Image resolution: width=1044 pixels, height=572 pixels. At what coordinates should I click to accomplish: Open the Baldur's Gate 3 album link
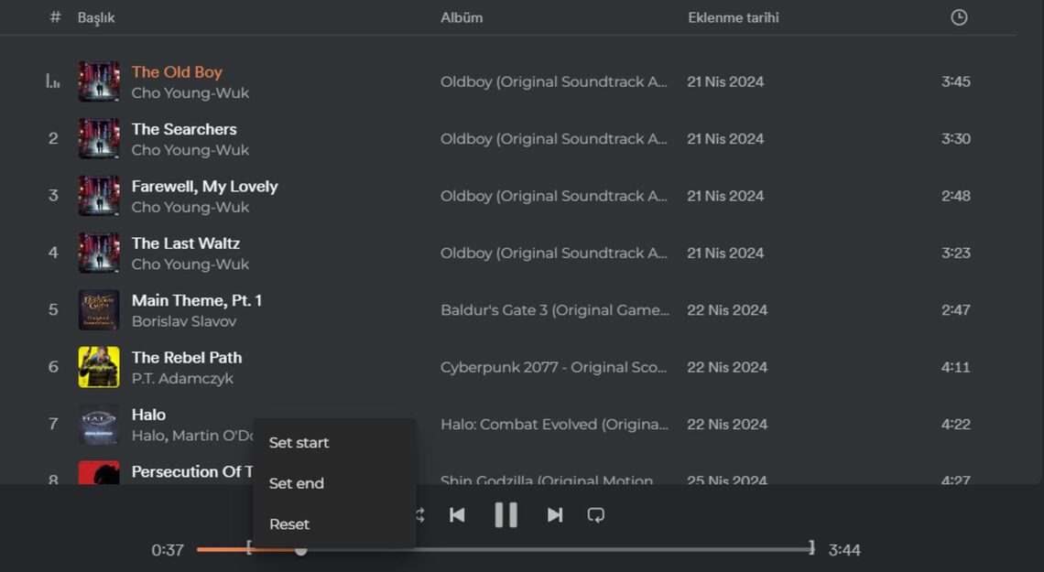click(554, 310)
